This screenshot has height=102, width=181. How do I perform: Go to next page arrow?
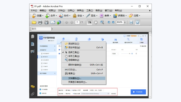72,22
